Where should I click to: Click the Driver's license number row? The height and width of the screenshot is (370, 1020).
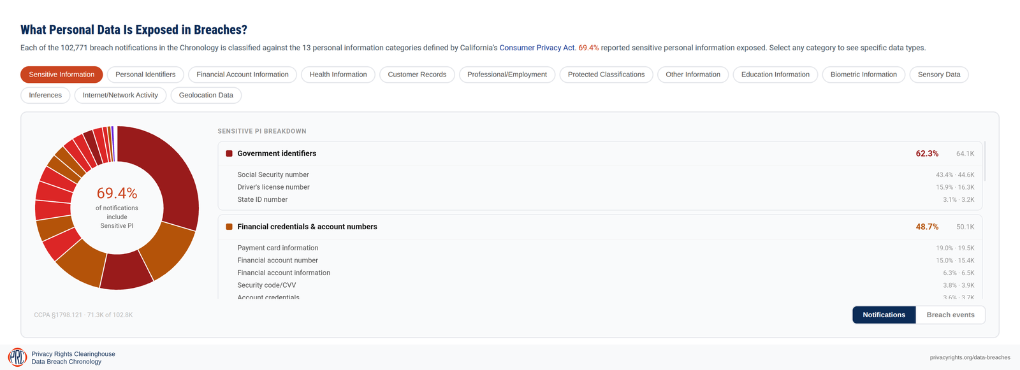606,187
